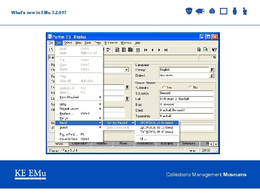The height and width of the screenshot is (195, 260).
Task: Select the first dated recall entry ending 13:51 (emu)
Action: pos(157,123)
